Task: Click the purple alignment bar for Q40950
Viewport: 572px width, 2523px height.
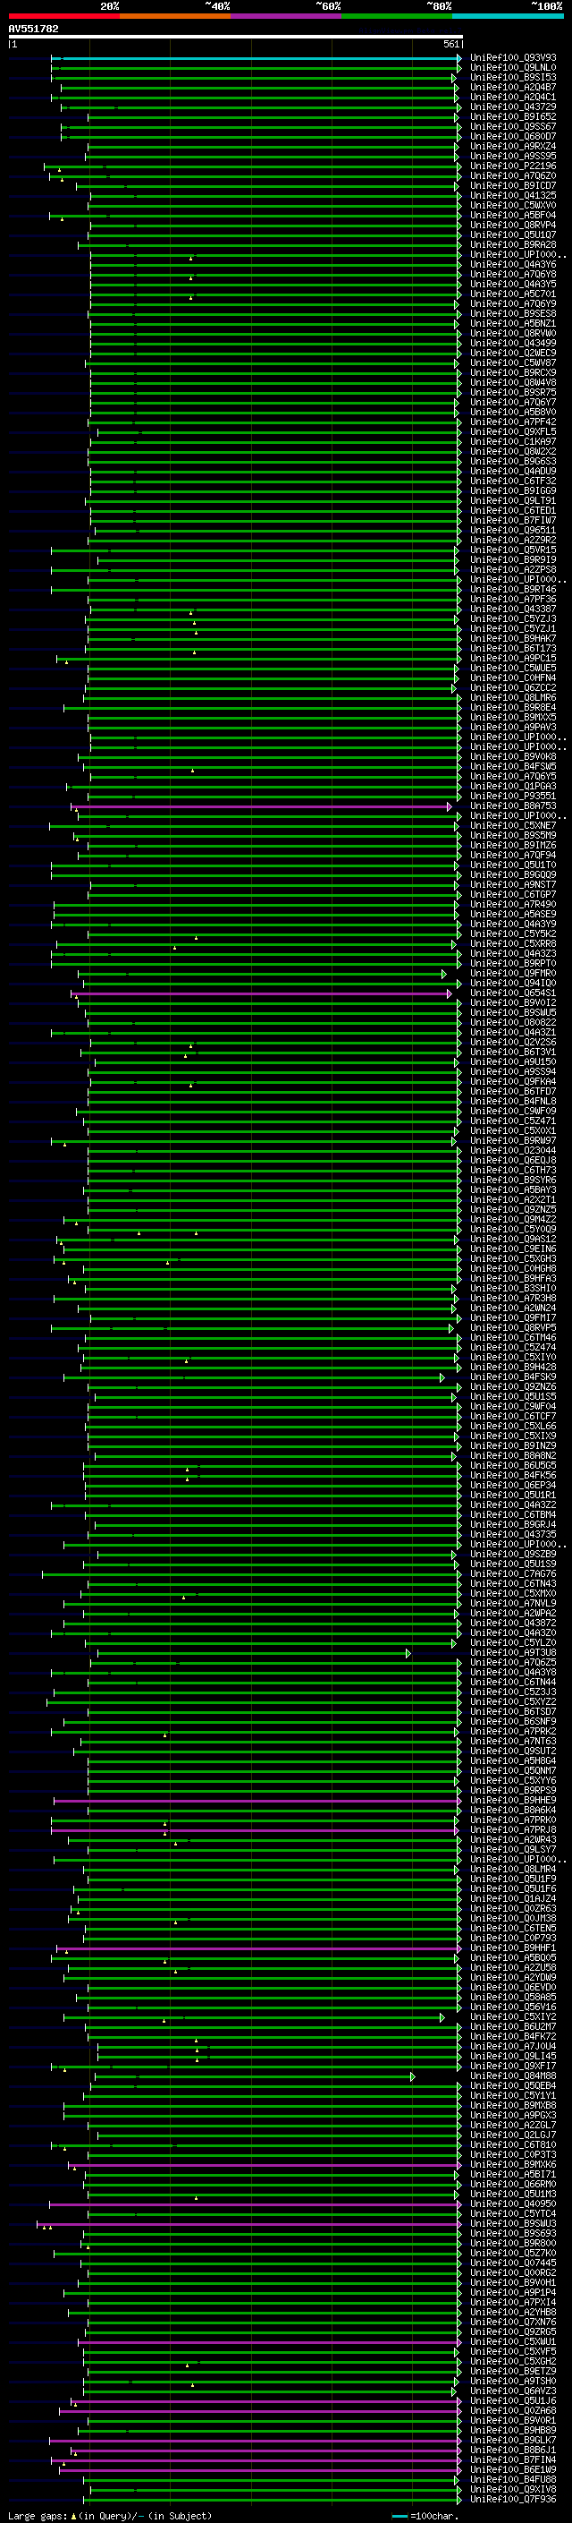Action: [256, 2204]
